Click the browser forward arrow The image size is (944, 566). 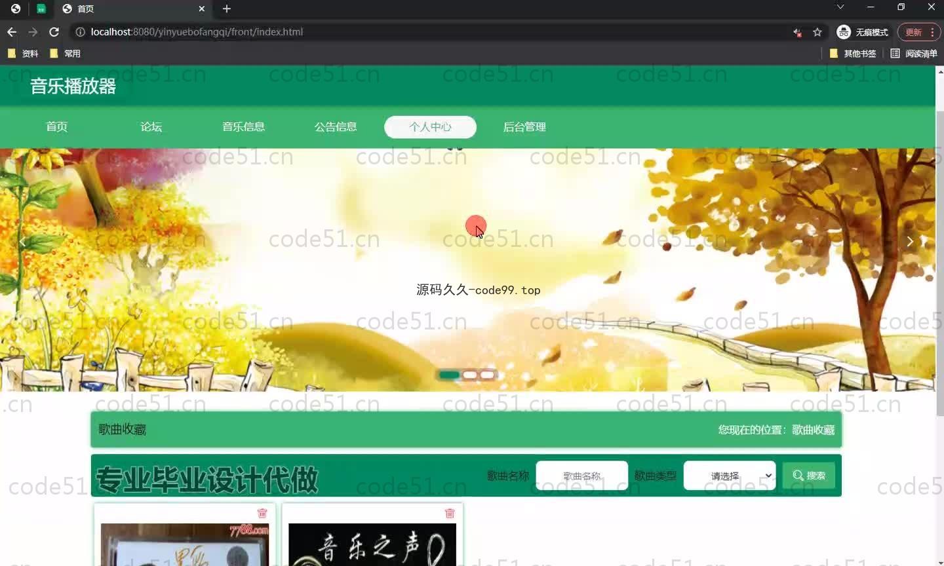pyautogui.click(x=33, y=31)
